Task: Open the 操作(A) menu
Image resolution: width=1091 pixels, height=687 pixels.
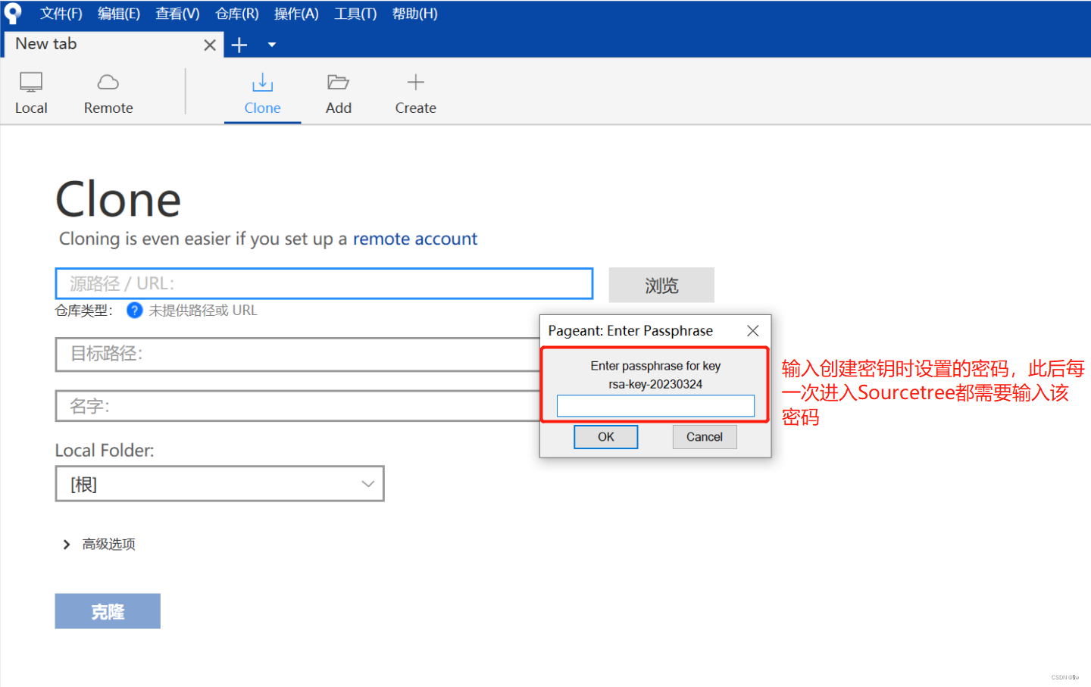Action: pos(296,14)
